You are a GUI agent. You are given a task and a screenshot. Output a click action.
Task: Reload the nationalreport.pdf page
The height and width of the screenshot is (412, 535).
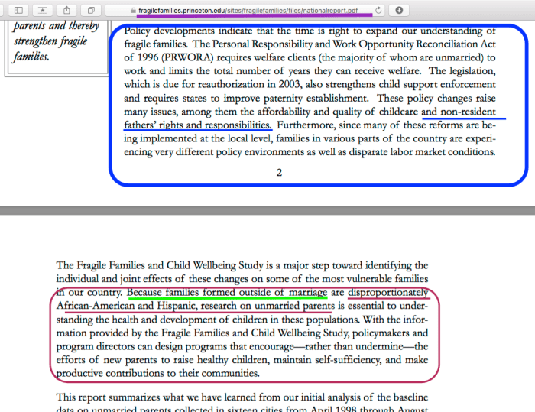click(379, 10)
